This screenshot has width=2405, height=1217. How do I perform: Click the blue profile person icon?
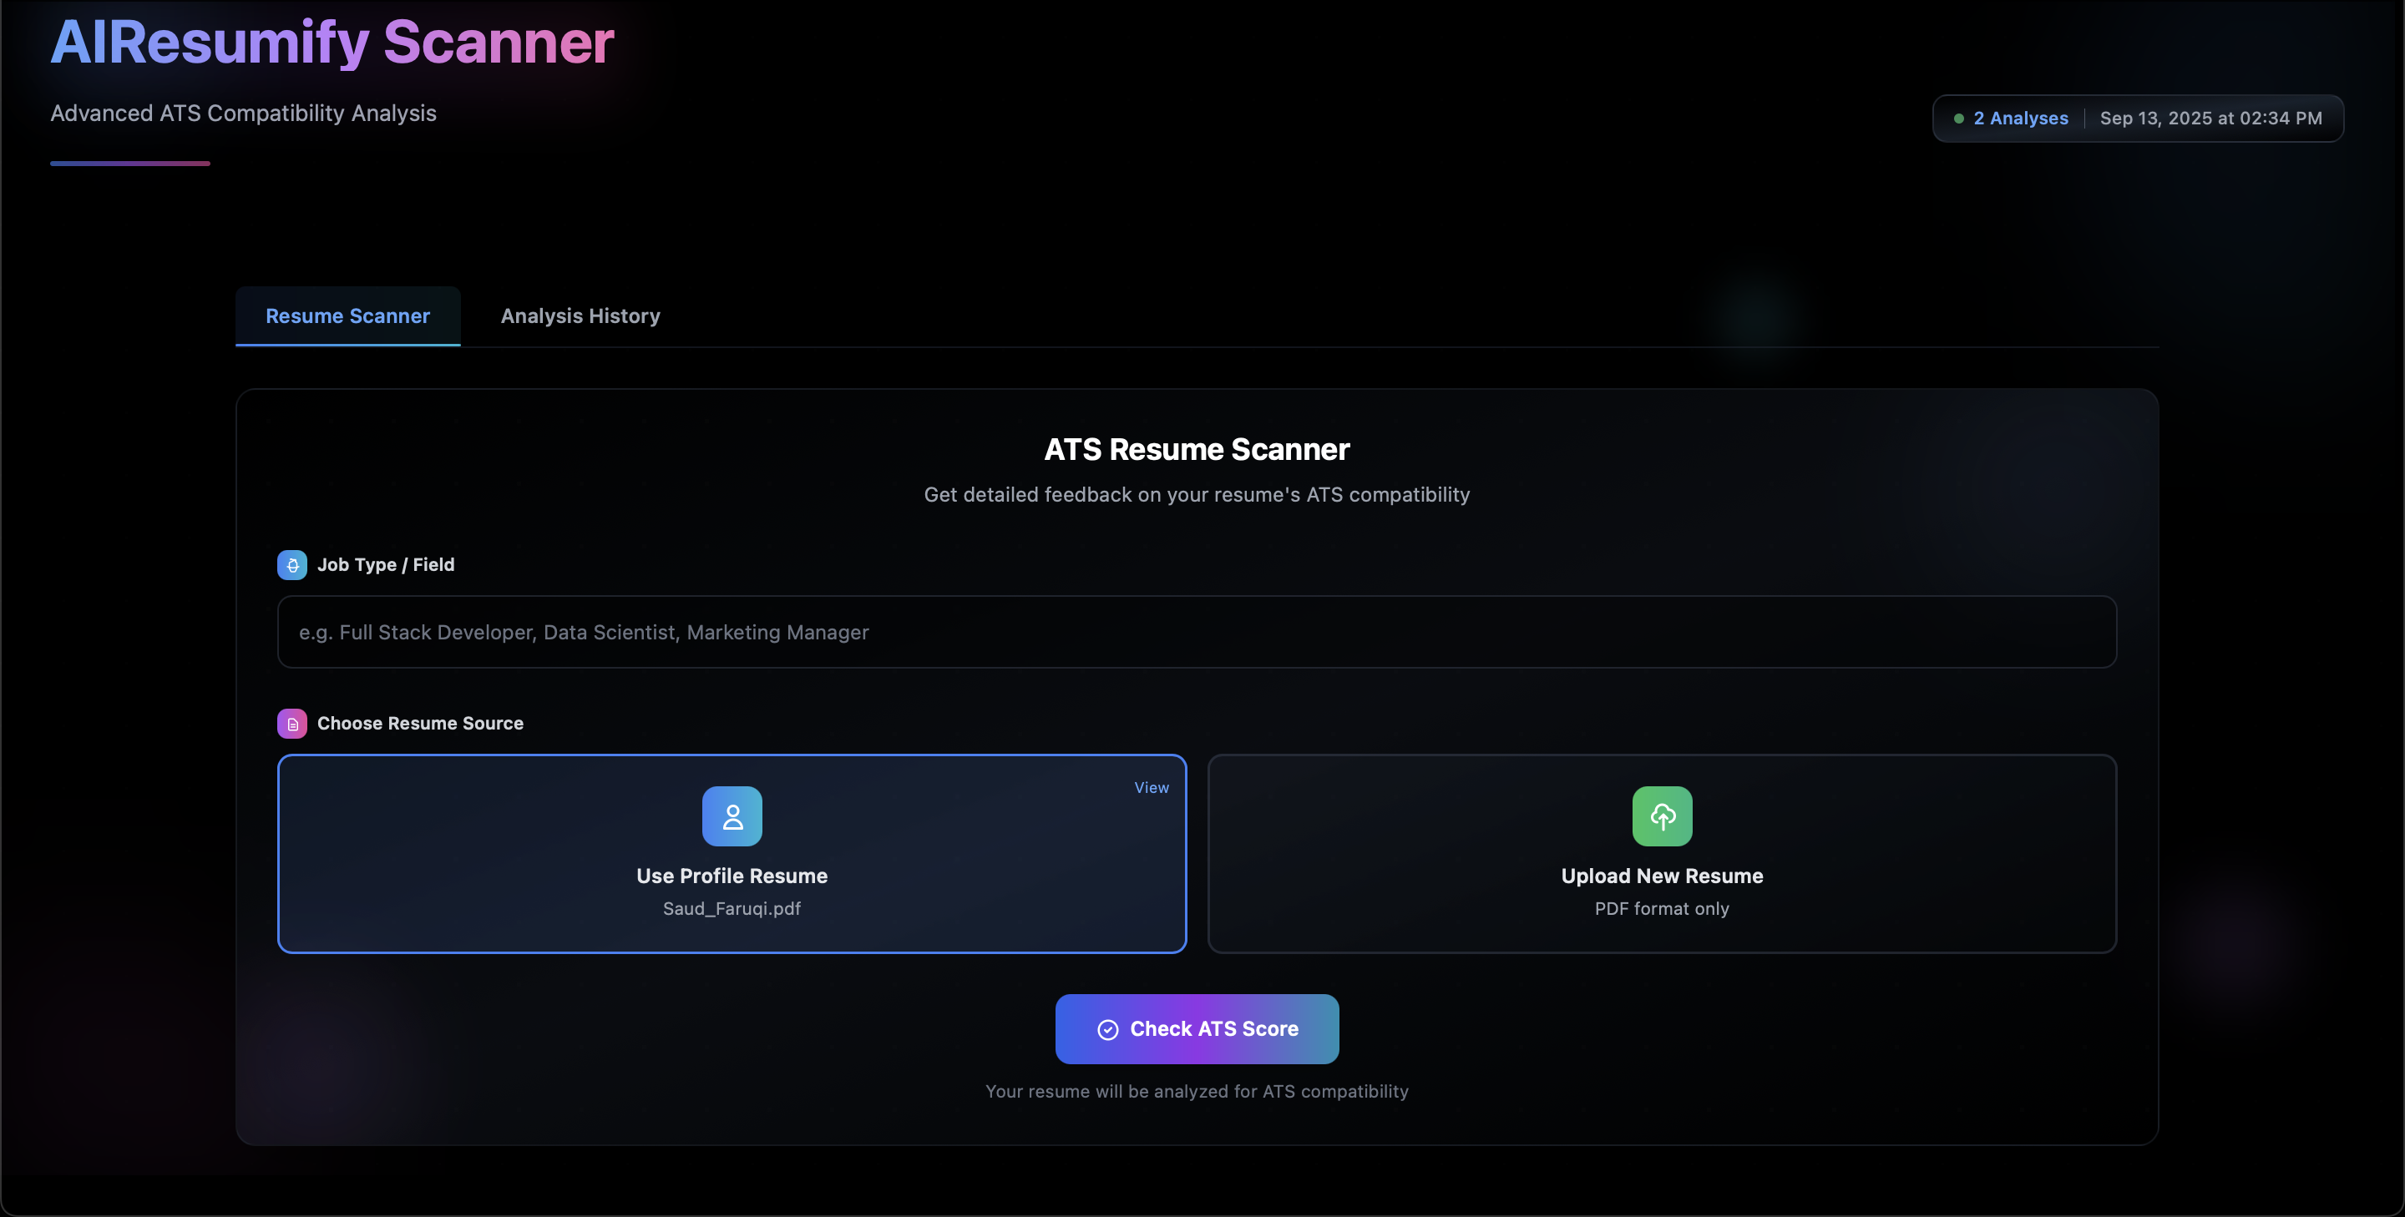(x=732, y=816)
